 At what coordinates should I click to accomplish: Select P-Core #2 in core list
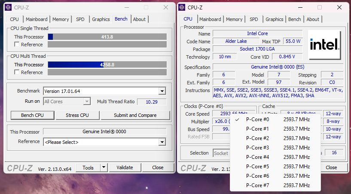click(x=275, y=138)
